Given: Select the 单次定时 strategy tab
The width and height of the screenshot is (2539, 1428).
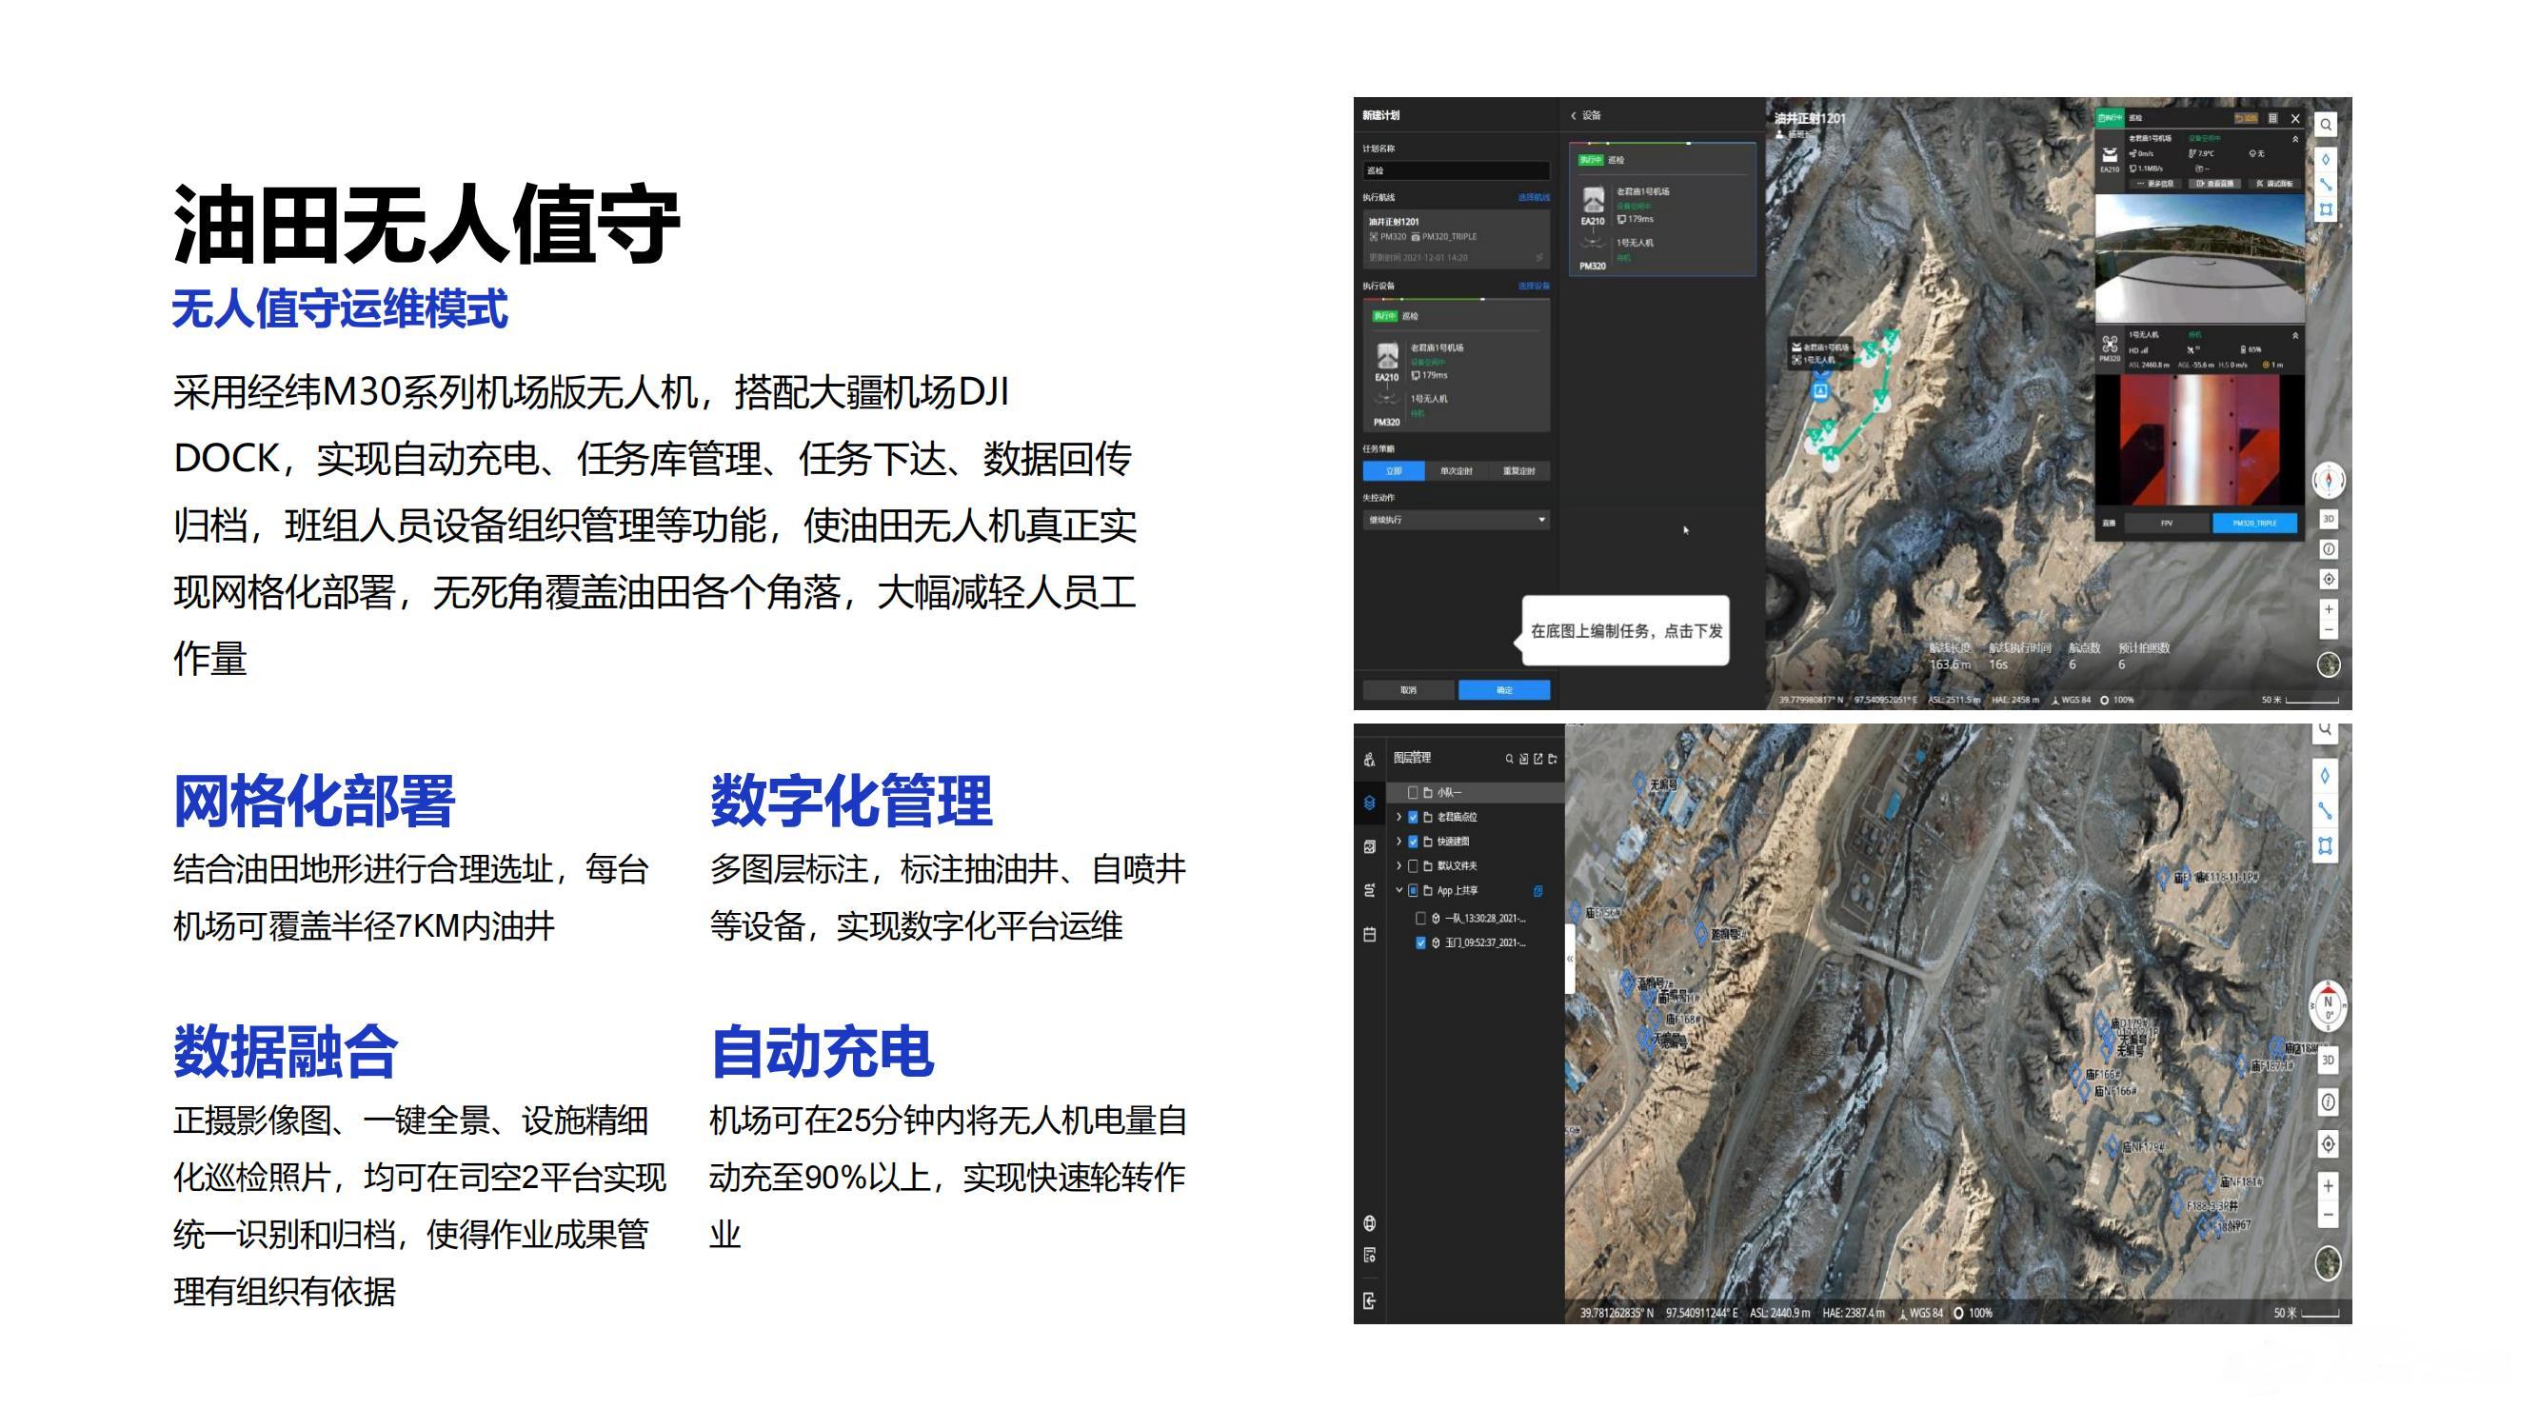Looking at the screenshot, I should click(1456, 471).
